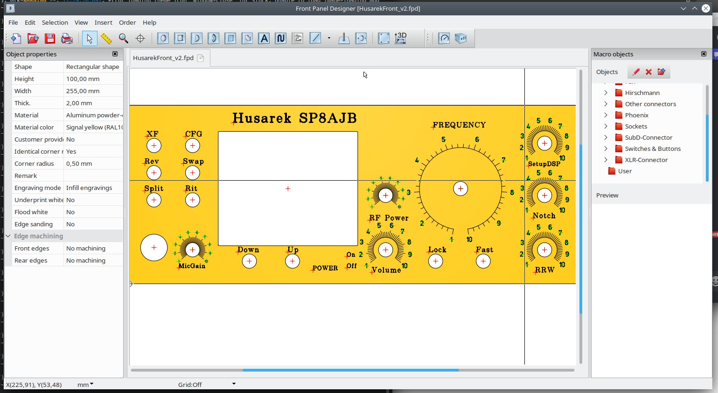718x393 pixels.
Task: Select the User folder in macro objects
Action: pos(625,171)
